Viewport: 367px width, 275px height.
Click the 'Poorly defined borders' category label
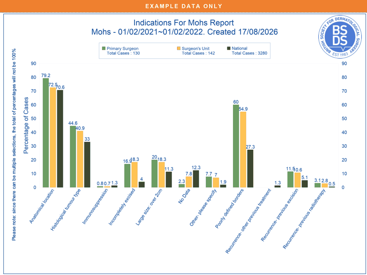click(x=229, y=208)
